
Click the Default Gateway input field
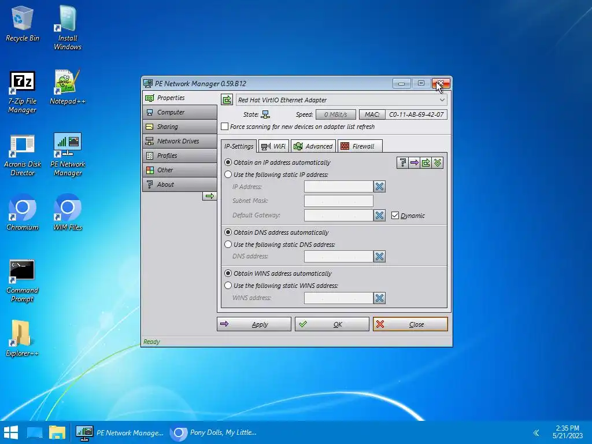click(x=339, y=215)
